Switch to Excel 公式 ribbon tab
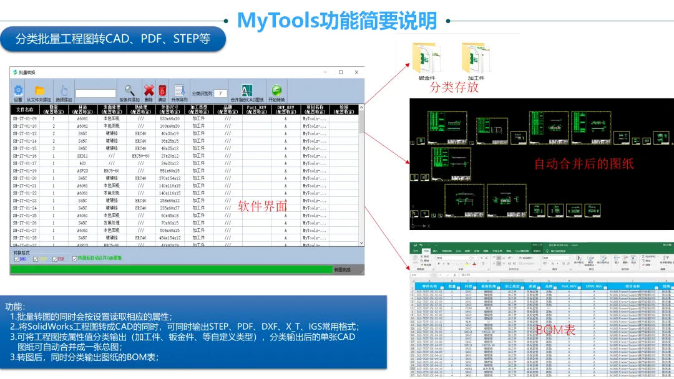This screenshot has width=674, height=379. pos(458,251)
